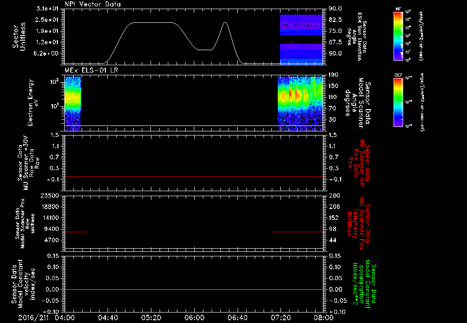467x323 pixels.
Task: Click the '04:40' time tick label
Action: [x=108, y=318]
